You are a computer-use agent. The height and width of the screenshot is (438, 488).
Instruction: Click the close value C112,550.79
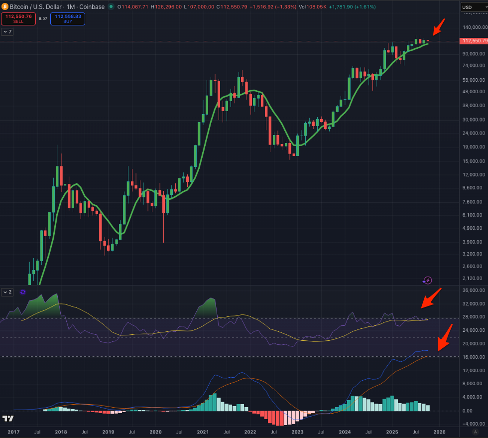pos(232,7)
